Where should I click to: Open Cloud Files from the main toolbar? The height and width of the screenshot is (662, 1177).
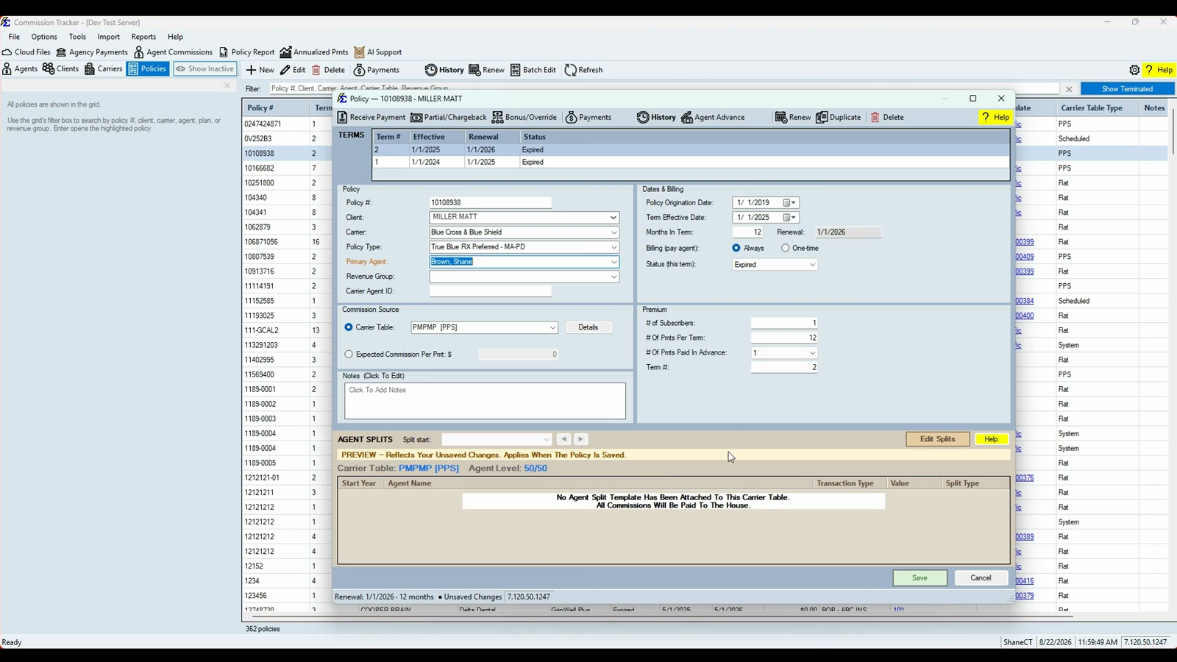26,52
